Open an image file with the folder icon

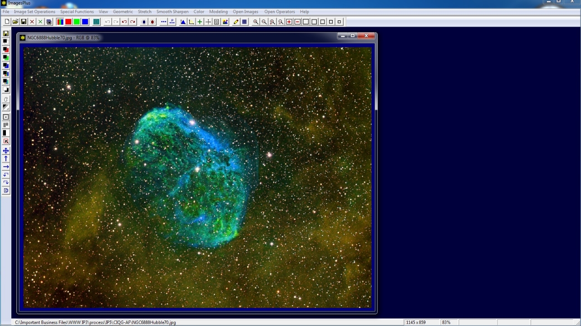pyautogui.click(x=15, y=22)
